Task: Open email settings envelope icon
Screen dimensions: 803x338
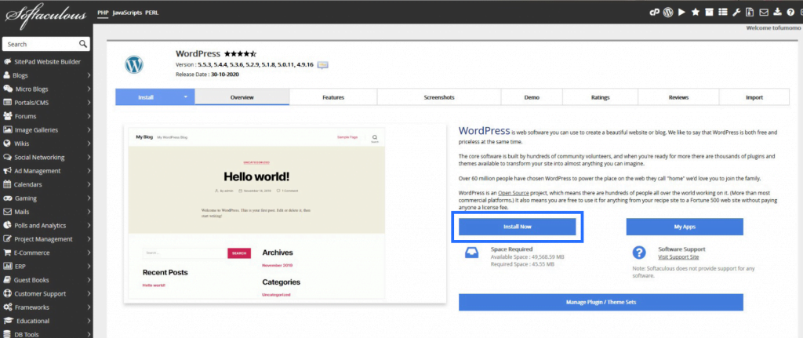Action: [x=764, y=13]
